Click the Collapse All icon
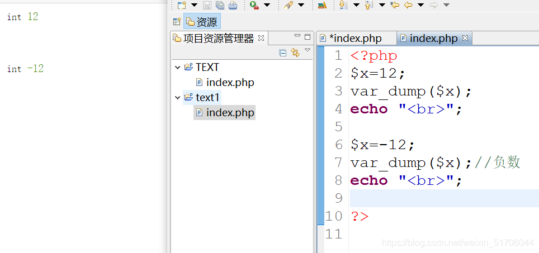The width and height of the screenshot is (539, 253). (x=283, y=52)
